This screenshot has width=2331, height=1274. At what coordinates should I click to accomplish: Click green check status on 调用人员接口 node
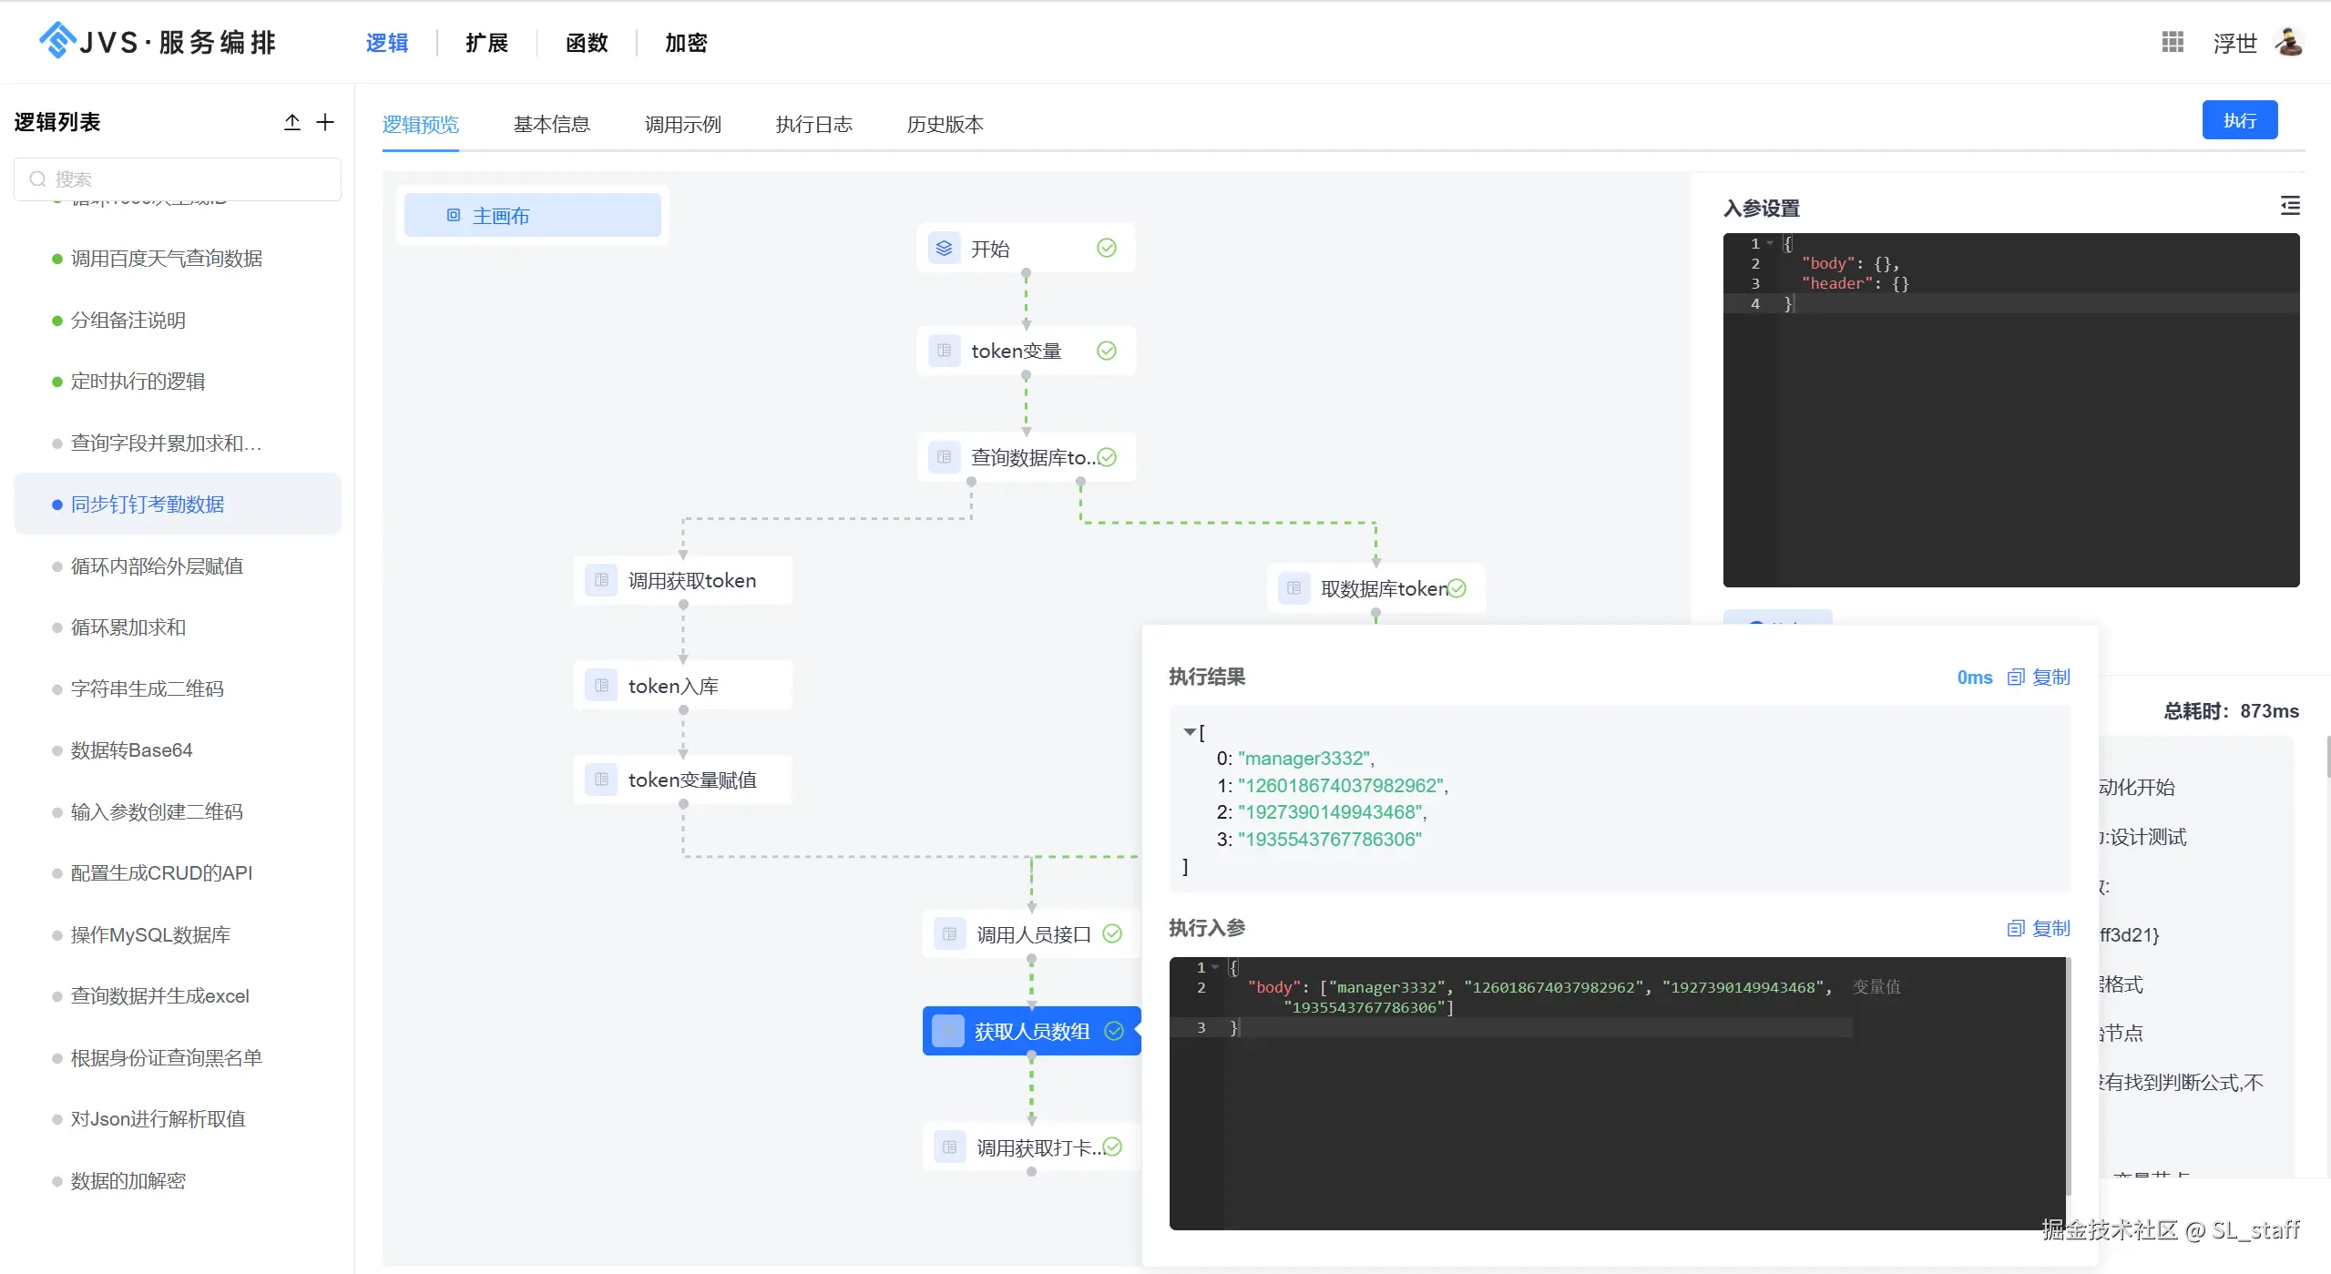[1112, 933]
